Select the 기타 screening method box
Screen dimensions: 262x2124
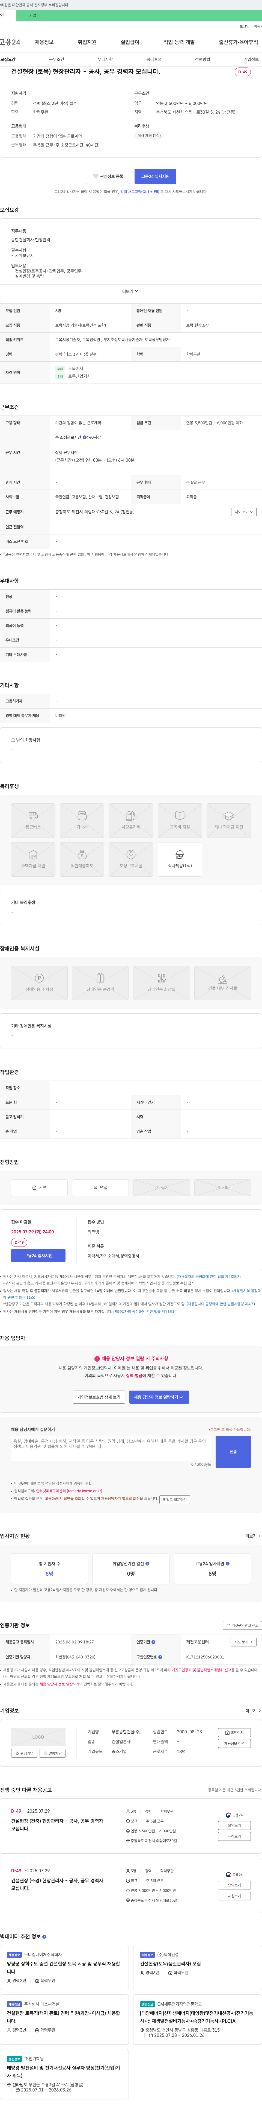222,1187
